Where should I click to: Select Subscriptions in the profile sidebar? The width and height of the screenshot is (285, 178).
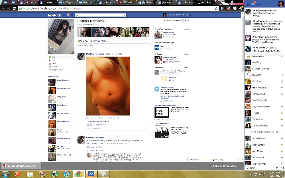tap(58, 70)
